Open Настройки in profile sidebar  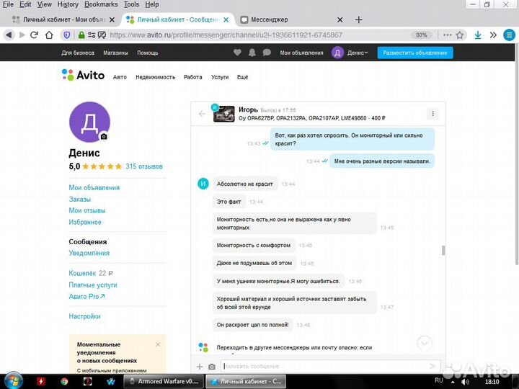tap(84, 316)
